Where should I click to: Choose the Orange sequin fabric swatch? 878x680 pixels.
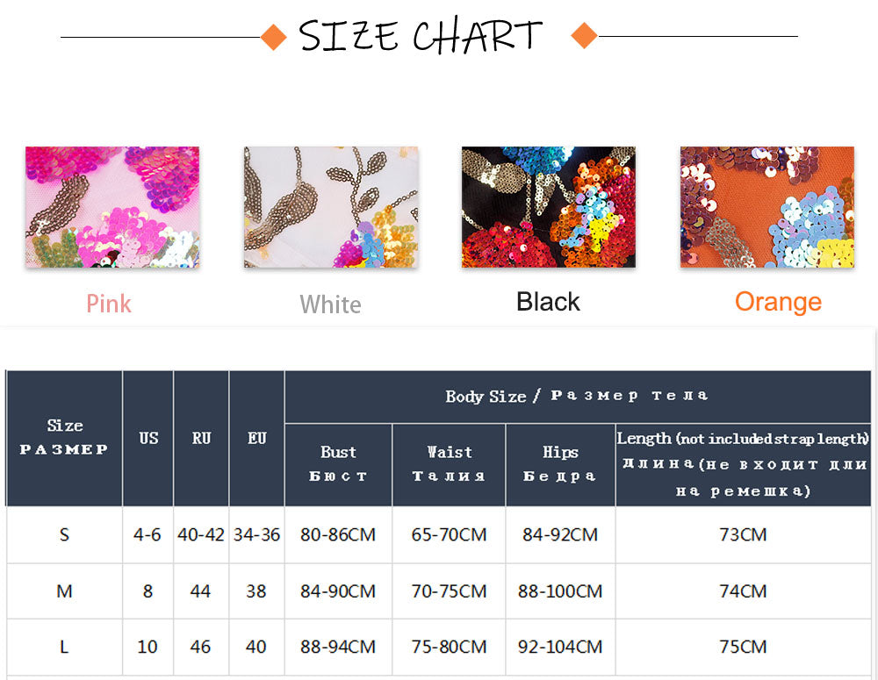[766, 207]
